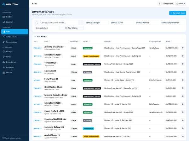Click the Vendor shop icon
This screenshot has height=141, width=189.
pyautogui.click(x=4, y=73)
